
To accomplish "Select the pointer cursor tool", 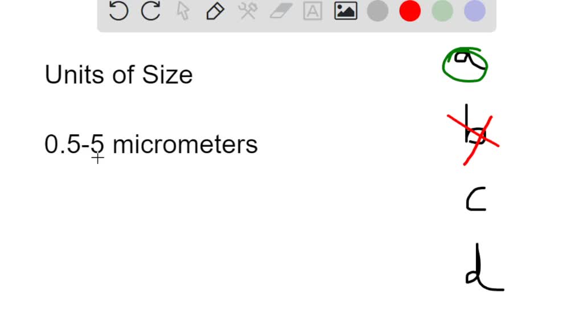I will (183, 11).
